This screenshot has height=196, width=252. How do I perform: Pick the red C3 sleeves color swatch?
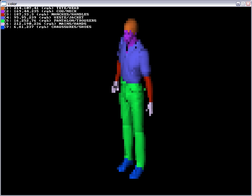[x=3, y=14]
